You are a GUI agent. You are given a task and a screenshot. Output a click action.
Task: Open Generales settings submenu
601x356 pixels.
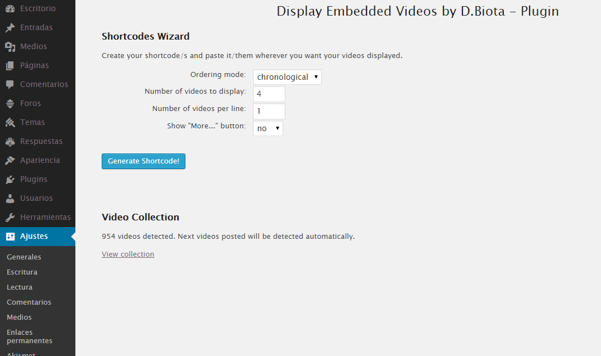[24, 257]
